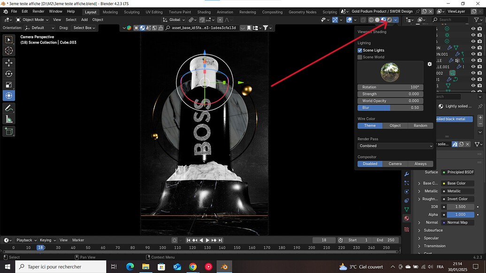
Task: Select the Transform tool
Action: click(x=8, y=96)
